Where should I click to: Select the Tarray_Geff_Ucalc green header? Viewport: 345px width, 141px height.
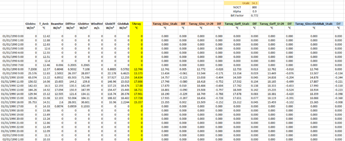pyautogui.click(x=237, y=23)
